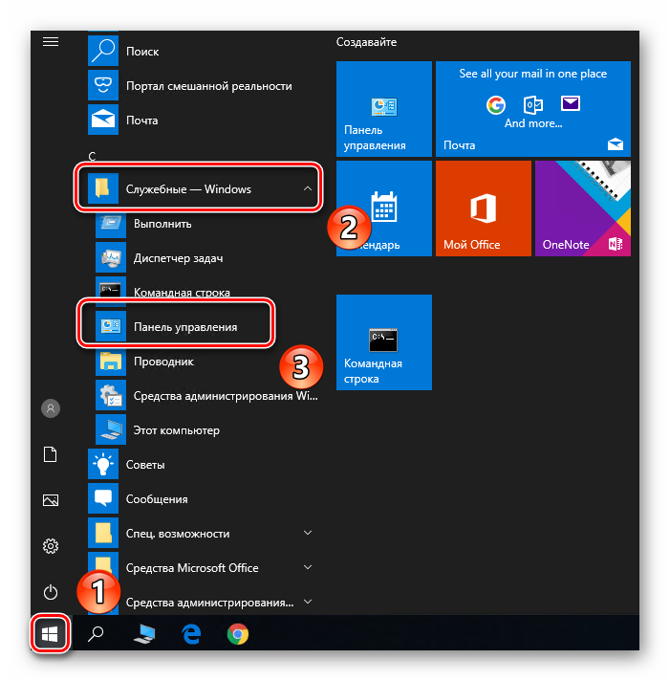Image resolution: width=670 pixels, height=681 pixels.
Task: Click Командная строка list icon
Action: tap(111, 289)
